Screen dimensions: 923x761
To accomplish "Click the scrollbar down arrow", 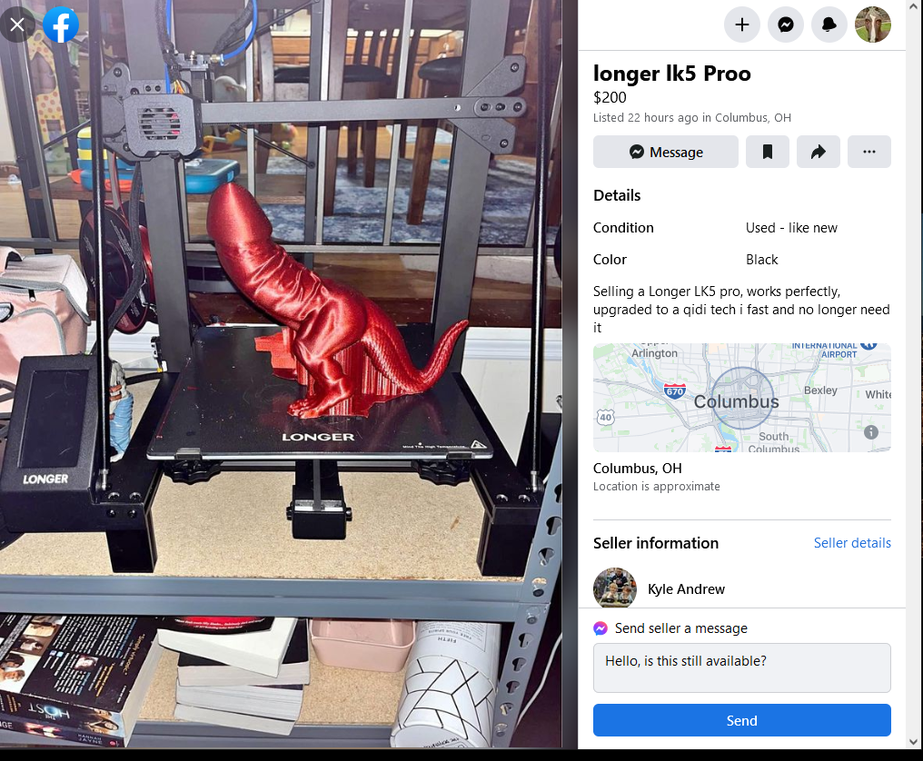I will coord(914,742).
